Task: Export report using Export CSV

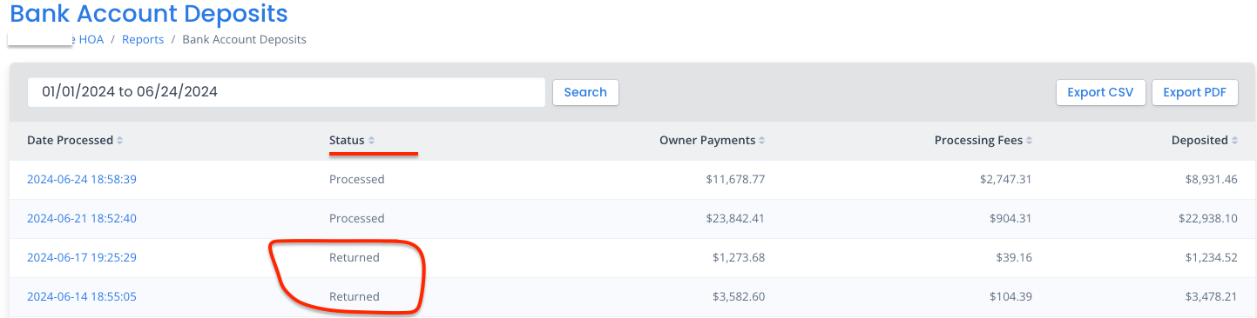Action: (x=1100, y=92)
